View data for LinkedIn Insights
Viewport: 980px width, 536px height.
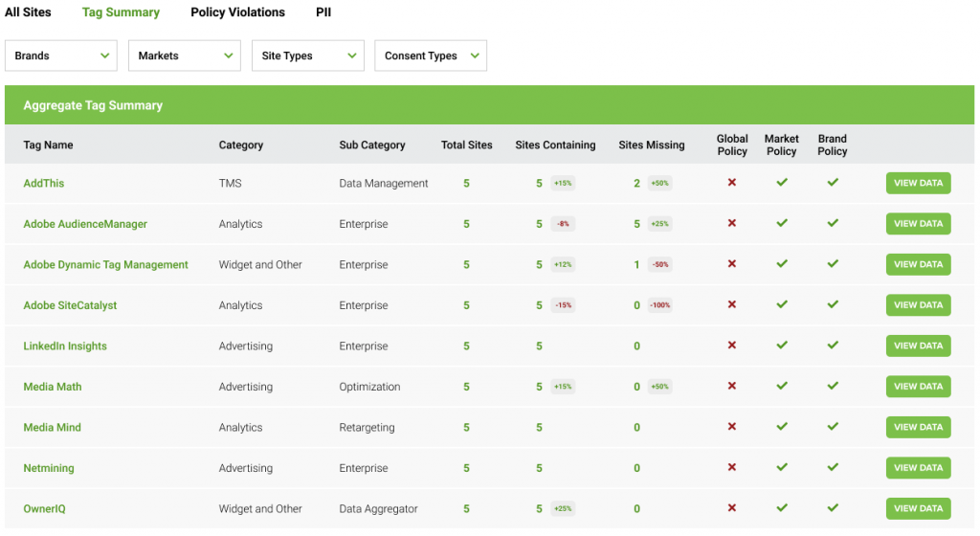[918, 346]
